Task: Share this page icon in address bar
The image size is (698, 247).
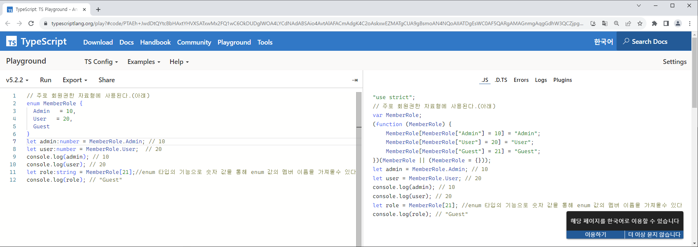Action: coord(628,23)
